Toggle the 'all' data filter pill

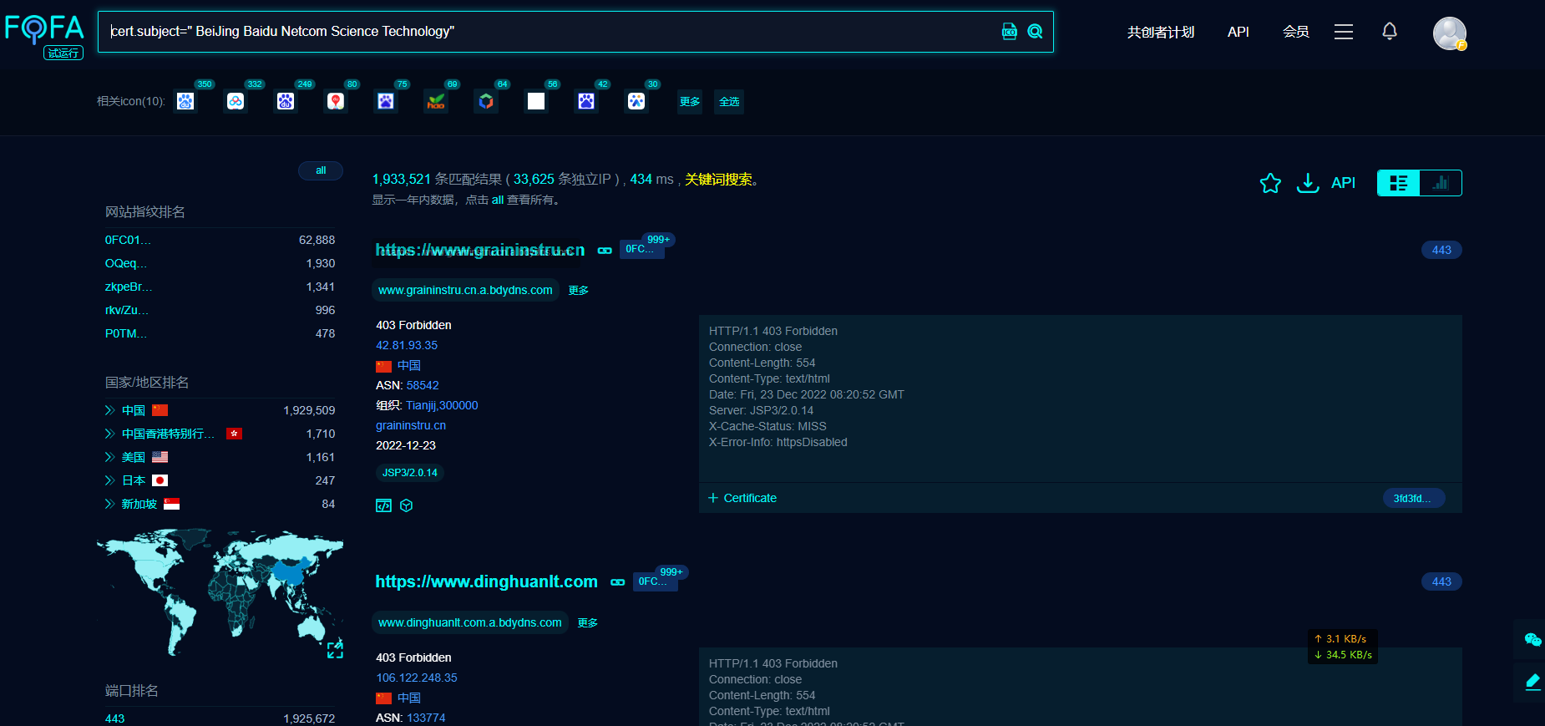pos(321,170)
